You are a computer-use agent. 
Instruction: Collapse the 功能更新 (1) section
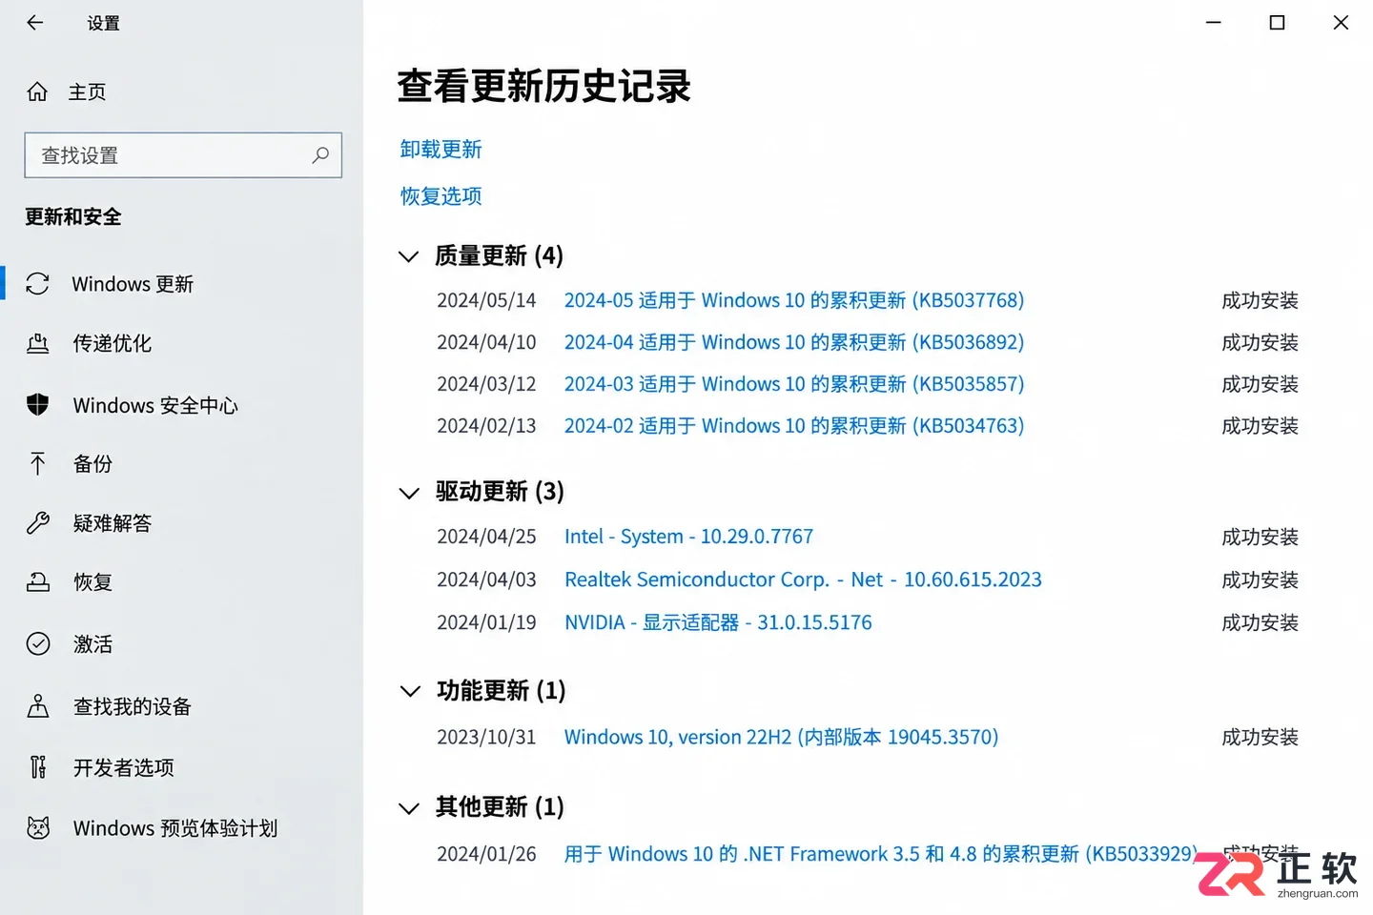(x=409, y=691)
